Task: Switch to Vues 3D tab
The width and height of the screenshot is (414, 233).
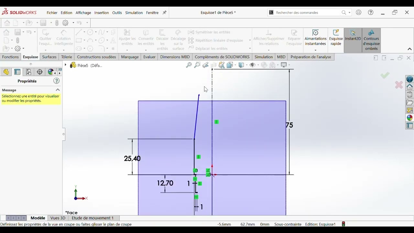Action: click(58, 218)
